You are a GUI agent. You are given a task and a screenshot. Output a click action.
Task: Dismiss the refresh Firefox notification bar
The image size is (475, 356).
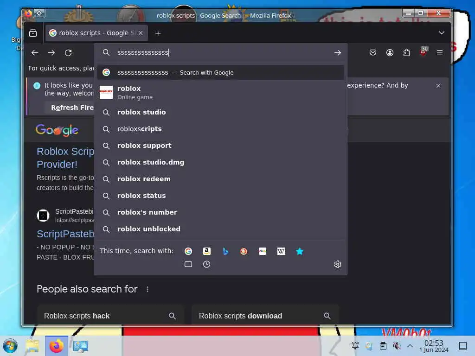pos(438,86)
